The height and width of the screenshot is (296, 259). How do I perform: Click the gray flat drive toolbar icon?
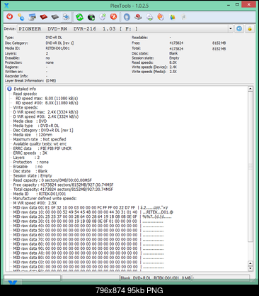tap(55, 17)
